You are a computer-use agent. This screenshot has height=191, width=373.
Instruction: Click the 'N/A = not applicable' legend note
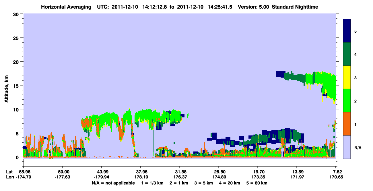tap(113, 183)
